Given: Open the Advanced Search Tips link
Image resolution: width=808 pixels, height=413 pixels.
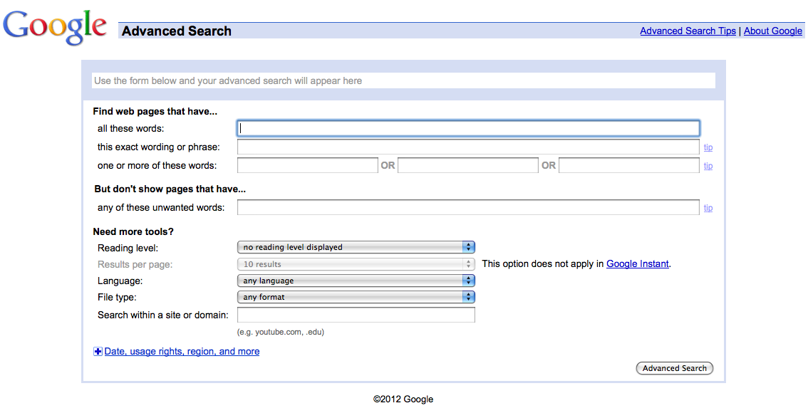Looking at the screenshot, I should (688, 31).
